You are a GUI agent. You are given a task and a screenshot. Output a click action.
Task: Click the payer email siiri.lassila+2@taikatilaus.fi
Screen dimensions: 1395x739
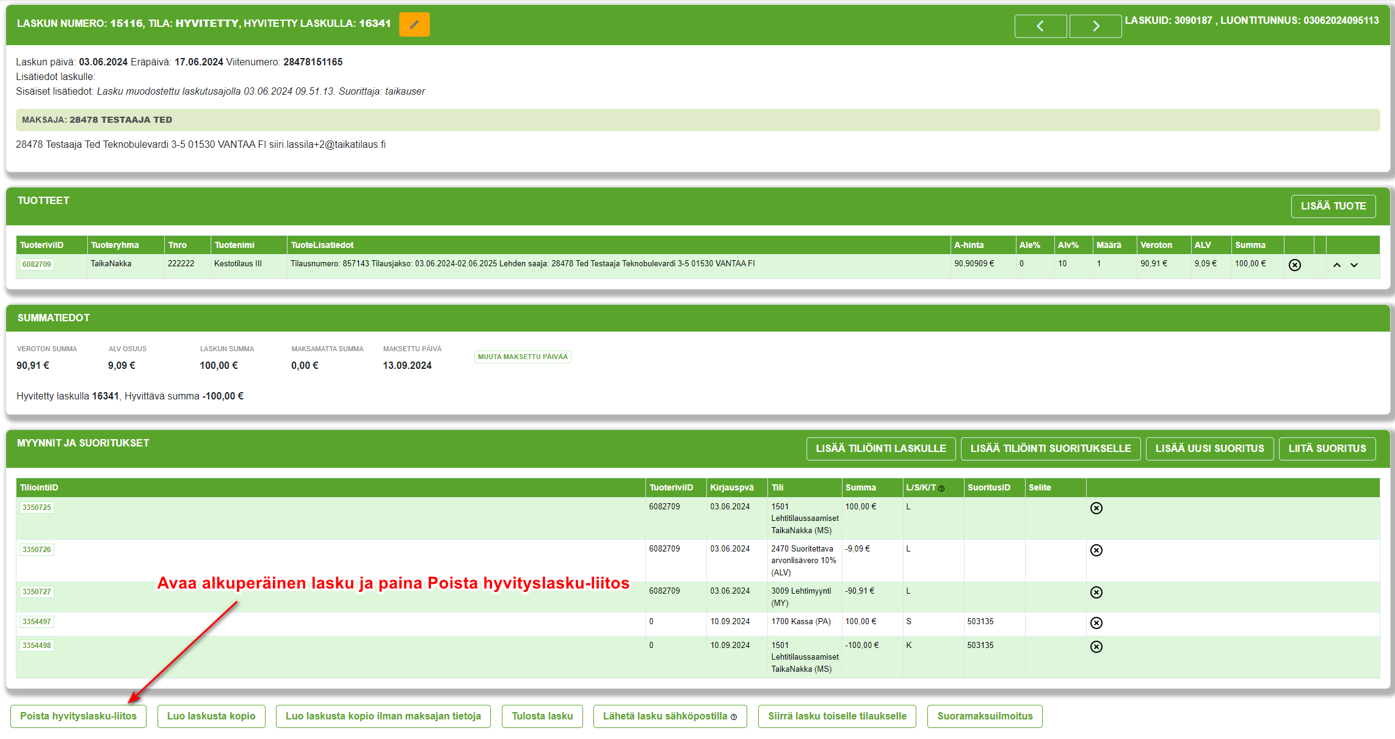coord(327,145)
